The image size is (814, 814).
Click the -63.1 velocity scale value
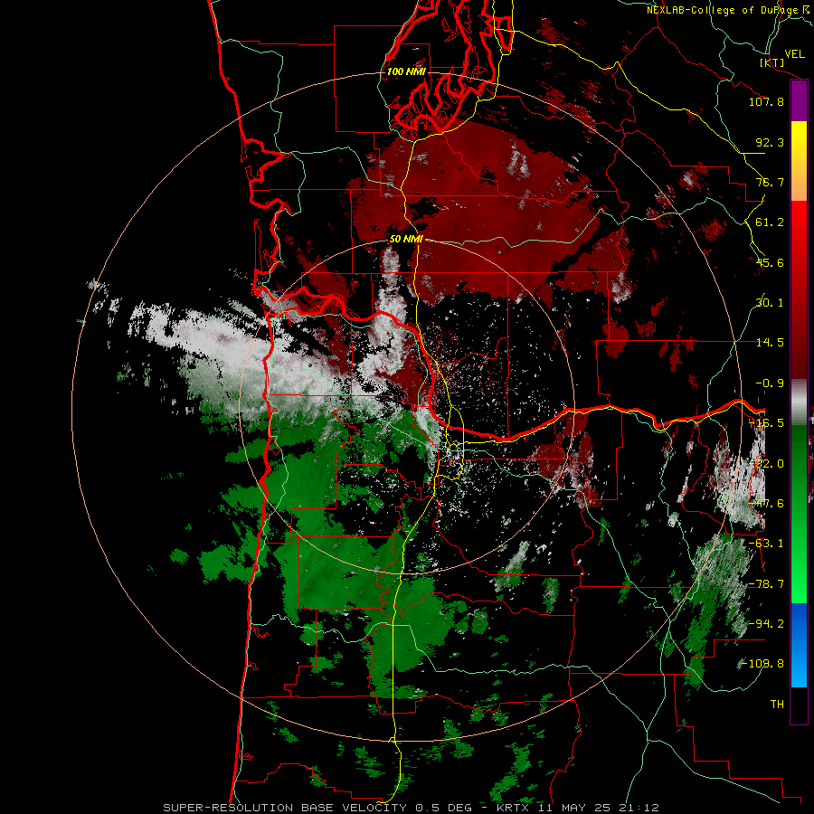tap(766, 544)
